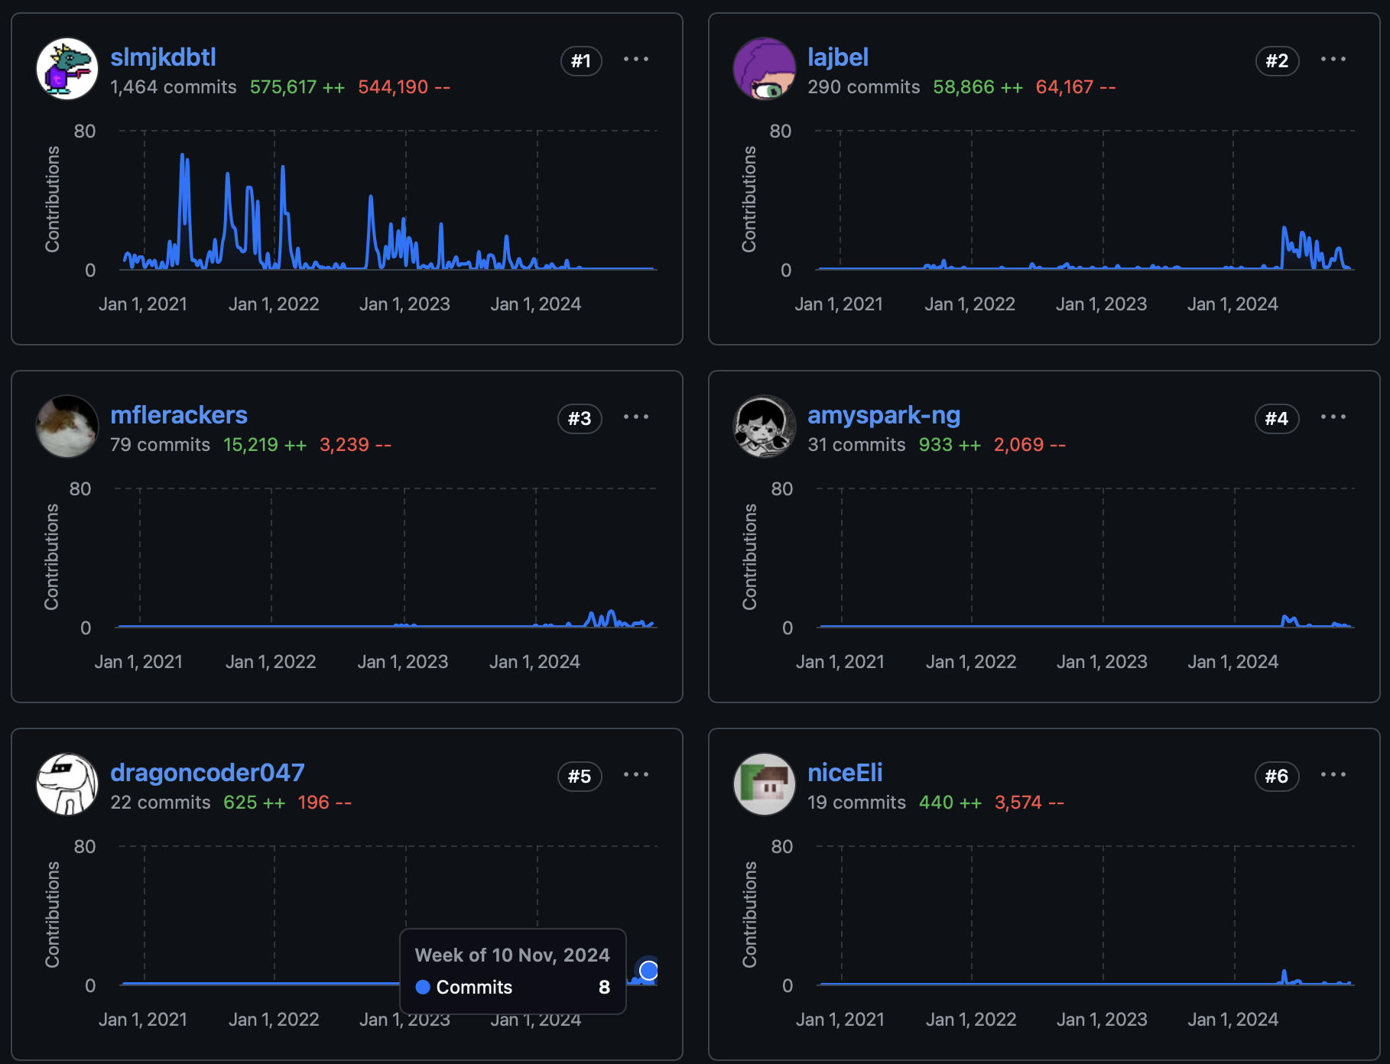Open the dragoncoder047 profile link
This screenshot has height=1064, width=1390.
pyautogui.click(x=207, y=773)
